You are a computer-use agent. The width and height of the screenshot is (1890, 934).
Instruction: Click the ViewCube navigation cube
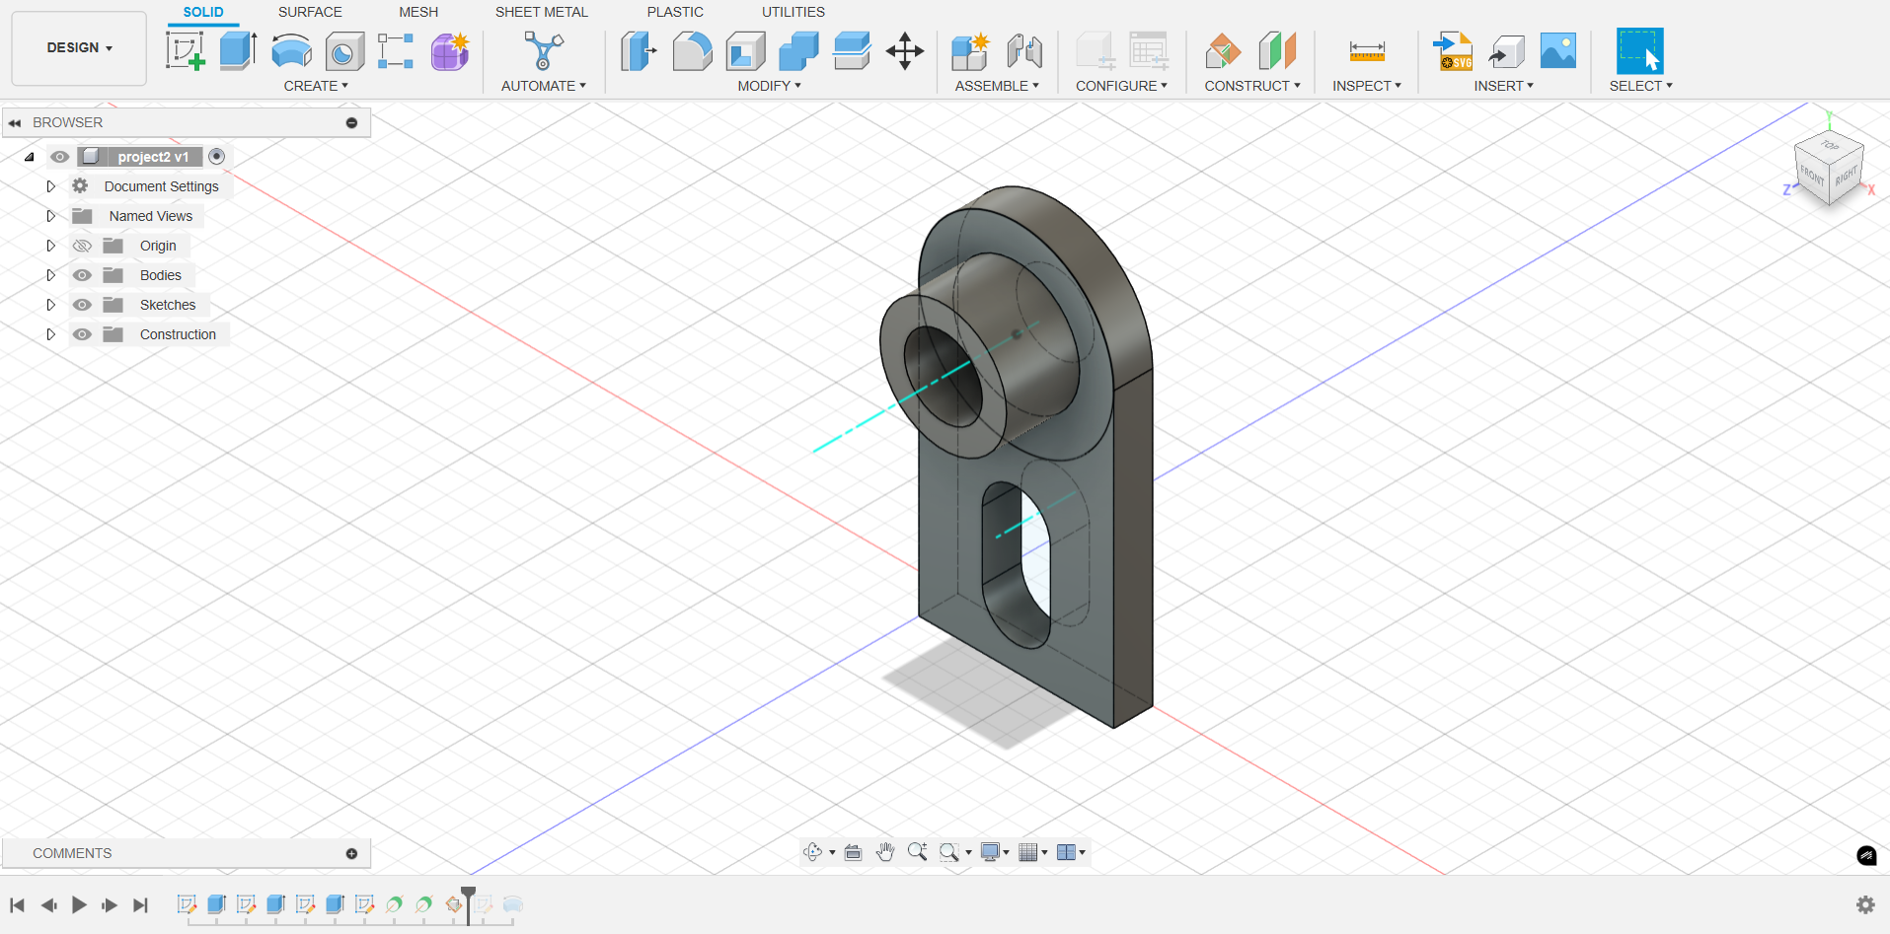[x=1829, y=170]
